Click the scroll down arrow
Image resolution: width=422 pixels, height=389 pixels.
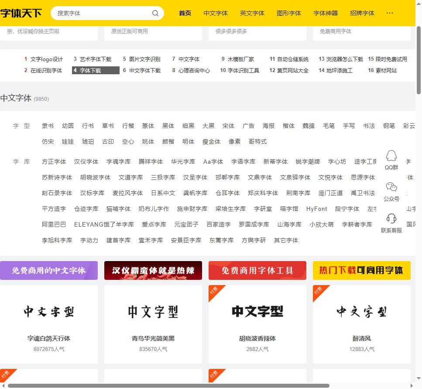(419, 378)
